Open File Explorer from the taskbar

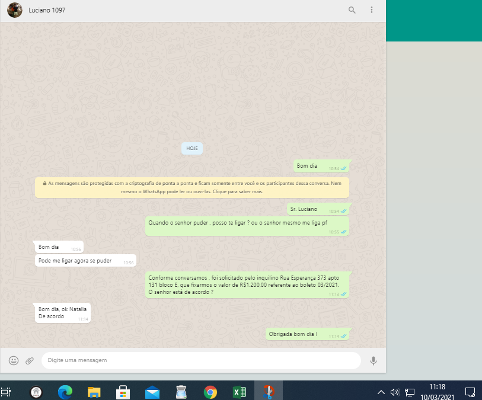(x=94, y=391)
